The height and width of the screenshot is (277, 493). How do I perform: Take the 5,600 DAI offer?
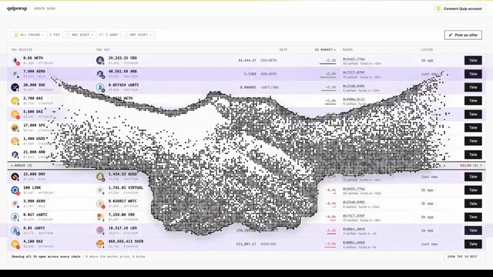click(473, 114)
